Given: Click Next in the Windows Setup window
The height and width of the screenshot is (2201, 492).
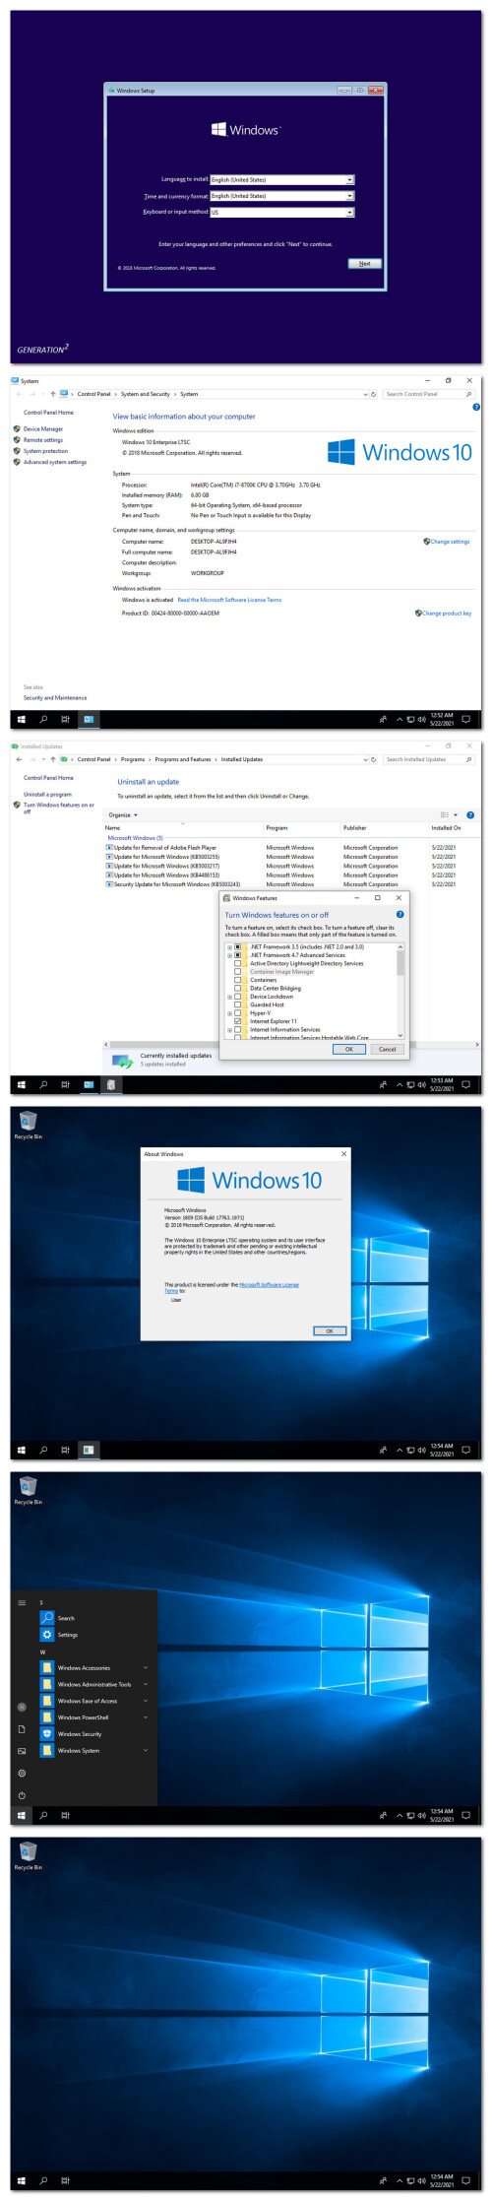Looking at the screenshot, I should click(364, 263).
